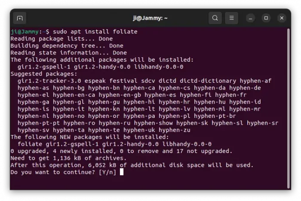Click the window title 'ji@Jammy: ~'
This screenshot has width=301, height=201.
click(150, 18)
